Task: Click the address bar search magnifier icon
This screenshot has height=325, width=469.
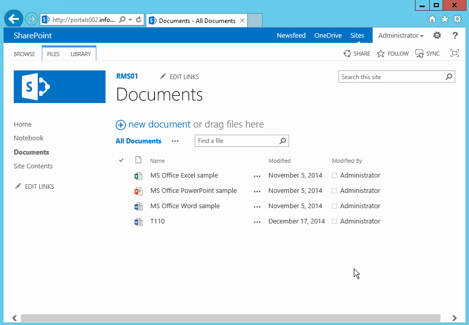Action: (x=122, y=20)
